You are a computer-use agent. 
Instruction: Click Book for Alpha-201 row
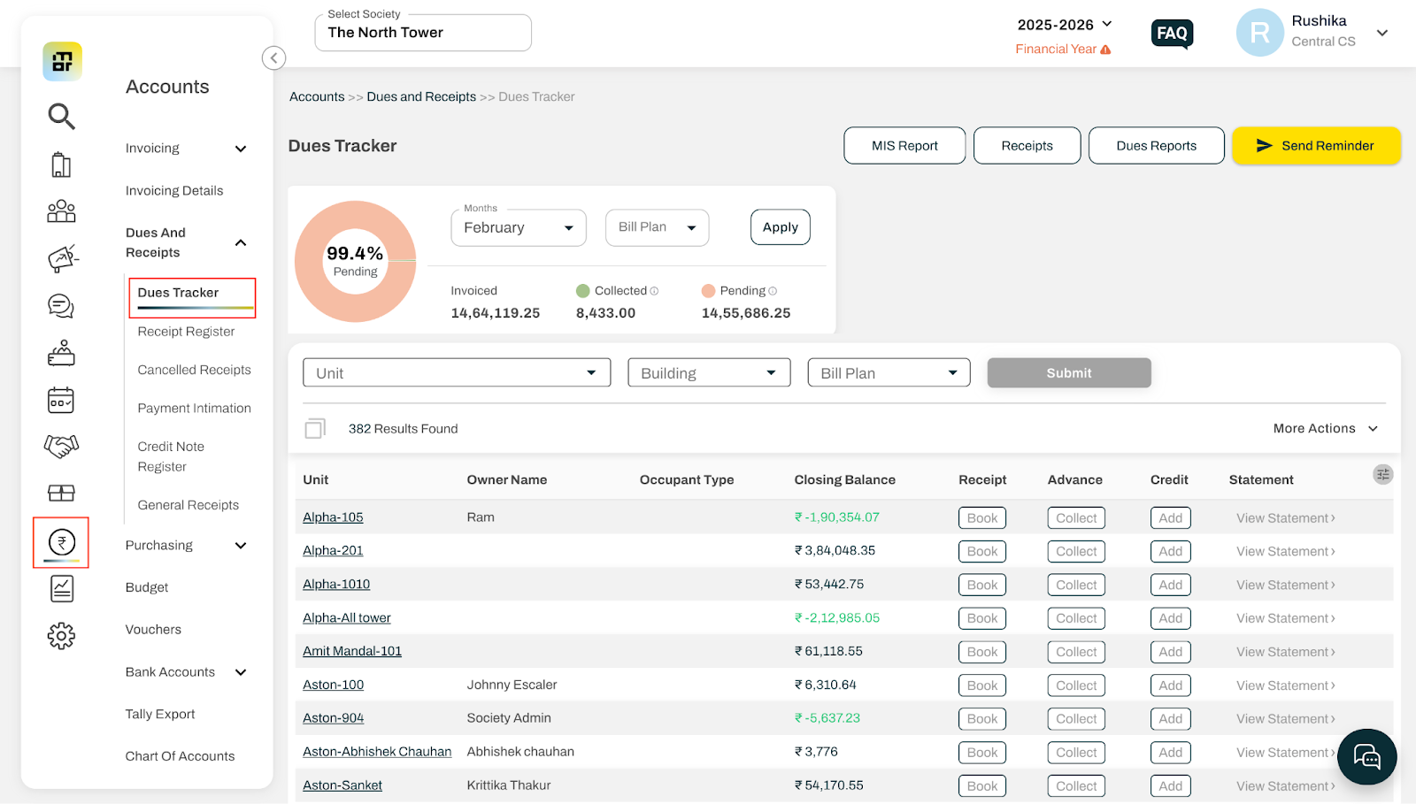point(981,552)
